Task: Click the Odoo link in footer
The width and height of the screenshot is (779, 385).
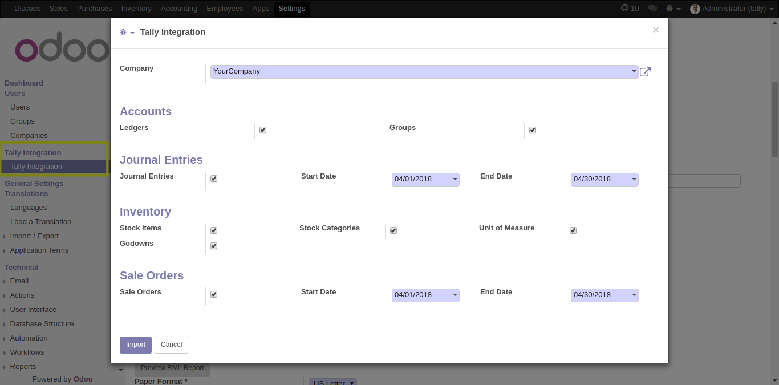Action: (83, 379)
